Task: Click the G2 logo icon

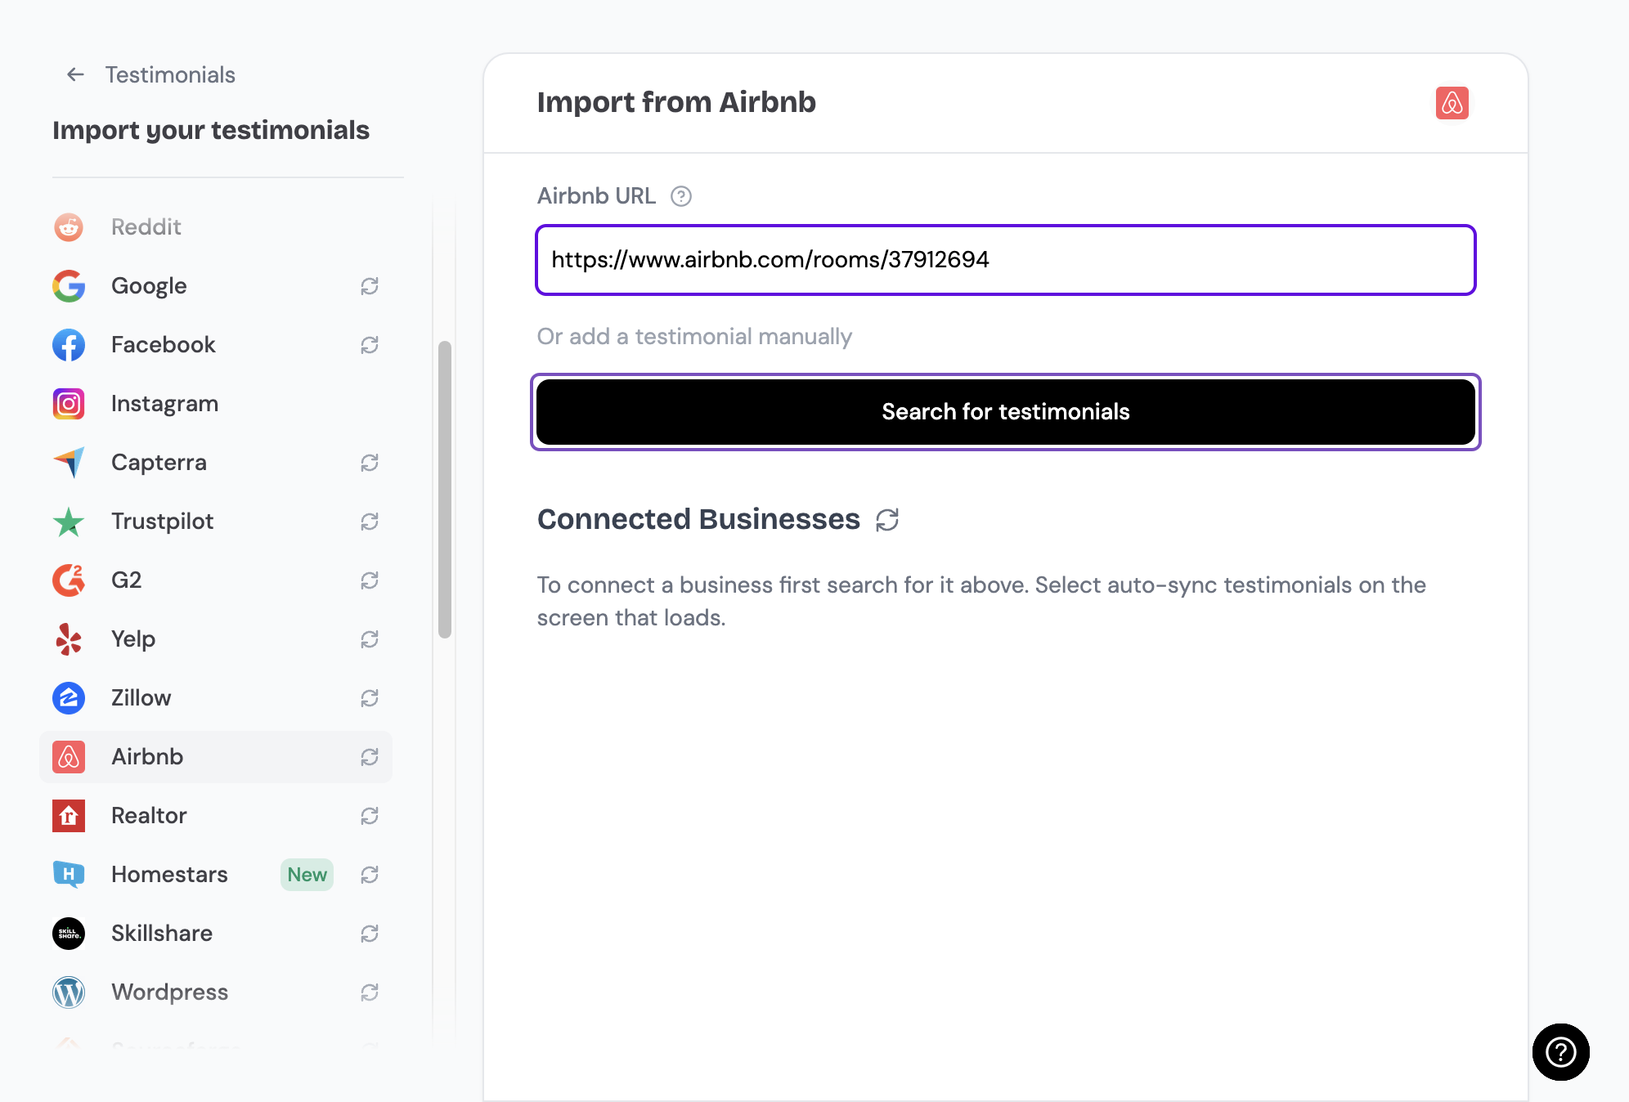Action: [x=69, y=580]
